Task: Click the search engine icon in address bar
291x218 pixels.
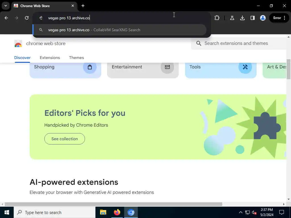Action: point(41,18)
